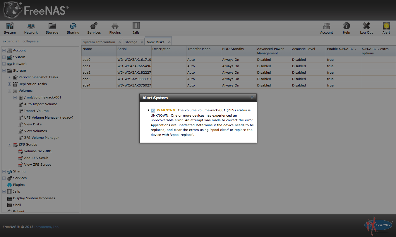Toggle the warning checkbox in Alert System
Image resolution: width=396 pixels, height=237 pixels.
coord(153,110)
